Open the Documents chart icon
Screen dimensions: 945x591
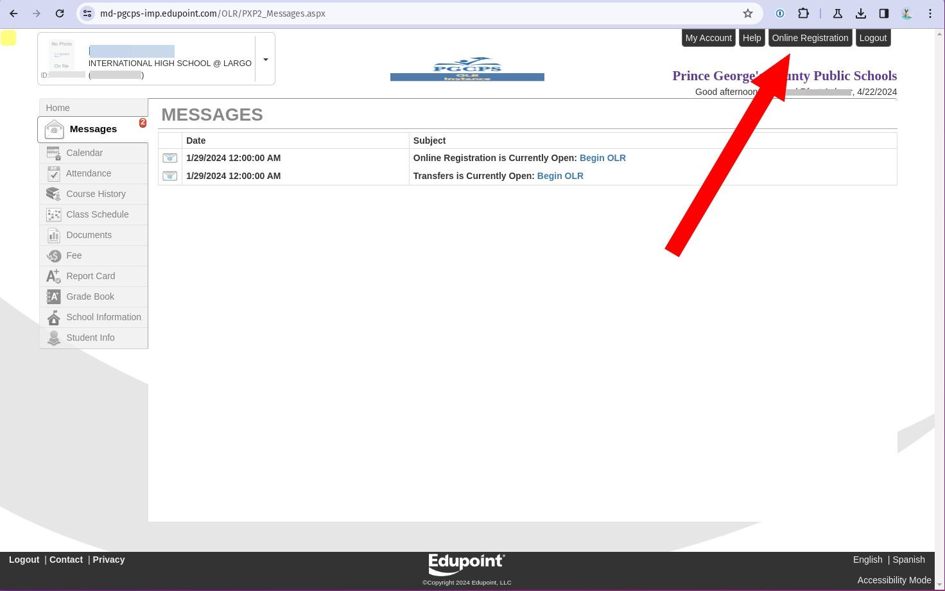pos(54,235)
